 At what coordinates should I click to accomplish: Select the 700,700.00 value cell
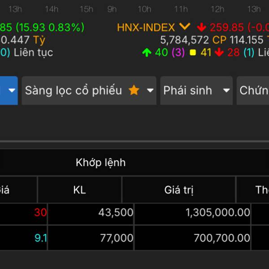coord(221,239)
